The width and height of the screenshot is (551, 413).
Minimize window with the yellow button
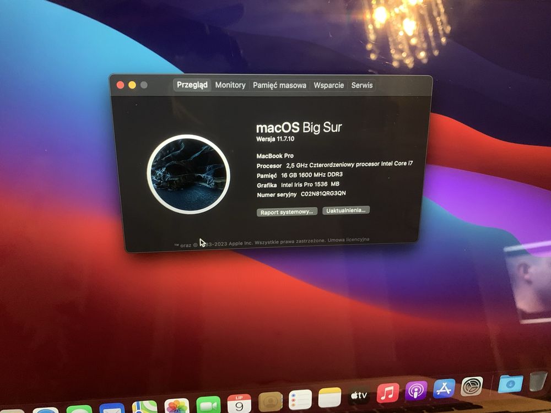tap(132, 85)
